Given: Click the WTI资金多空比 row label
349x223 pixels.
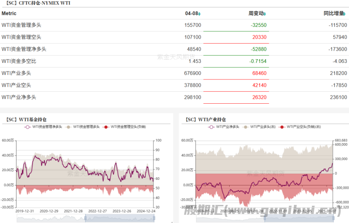Looking at the screenshot, I should tap(19, 61).
